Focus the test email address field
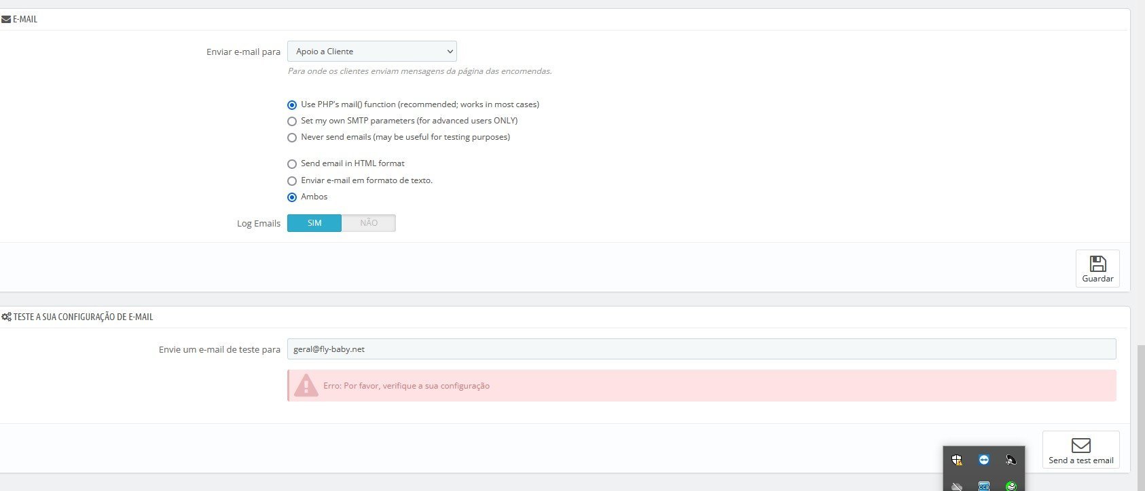Viewport: 1145px width, 491px height. coord(702,349)
